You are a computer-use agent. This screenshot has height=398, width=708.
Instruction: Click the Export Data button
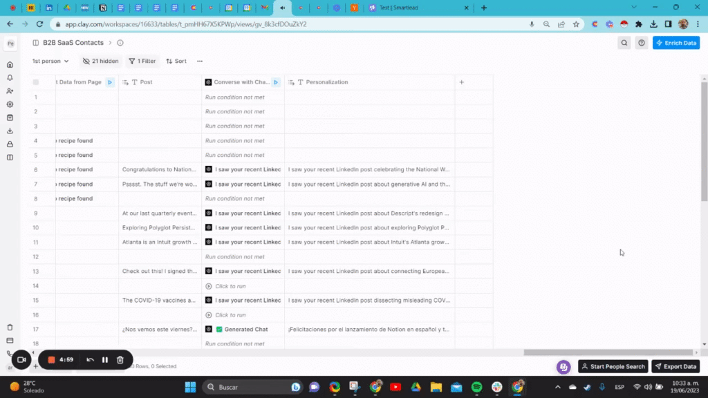(676, 366)
